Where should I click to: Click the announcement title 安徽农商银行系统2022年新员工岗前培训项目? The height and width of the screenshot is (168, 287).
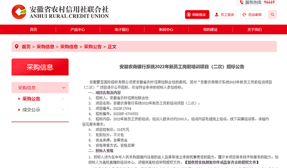182,67
